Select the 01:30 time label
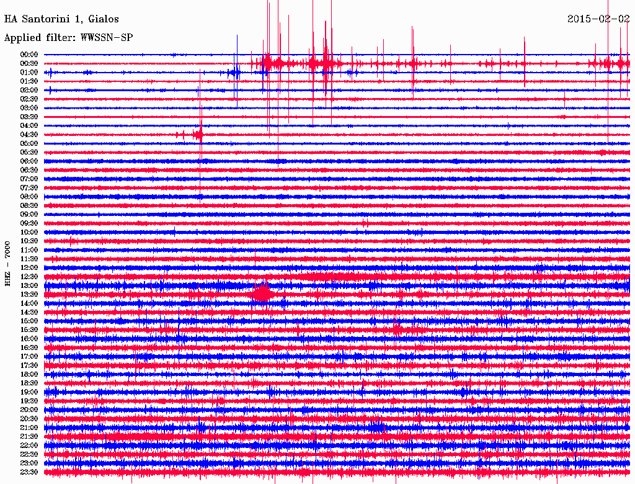Image resolution: width=635 pixels, height=484 pixels. click(x=29, y=81)
